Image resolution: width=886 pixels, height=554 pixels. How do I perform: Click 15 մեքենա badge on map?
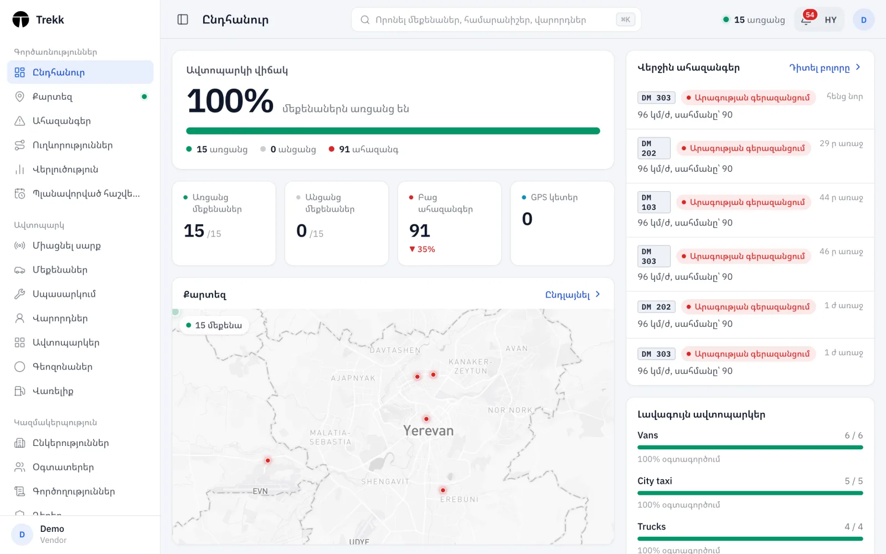click(214, 325)
